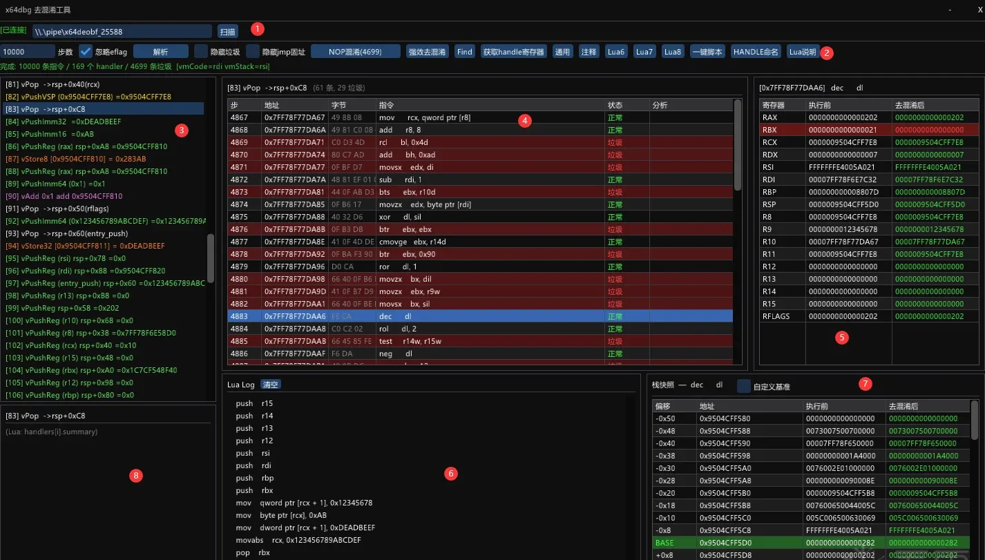The width and height of the screenshot is (985, 560).
Task: Click the 偏移 column header in stack table
Action: tap(674, 406)
